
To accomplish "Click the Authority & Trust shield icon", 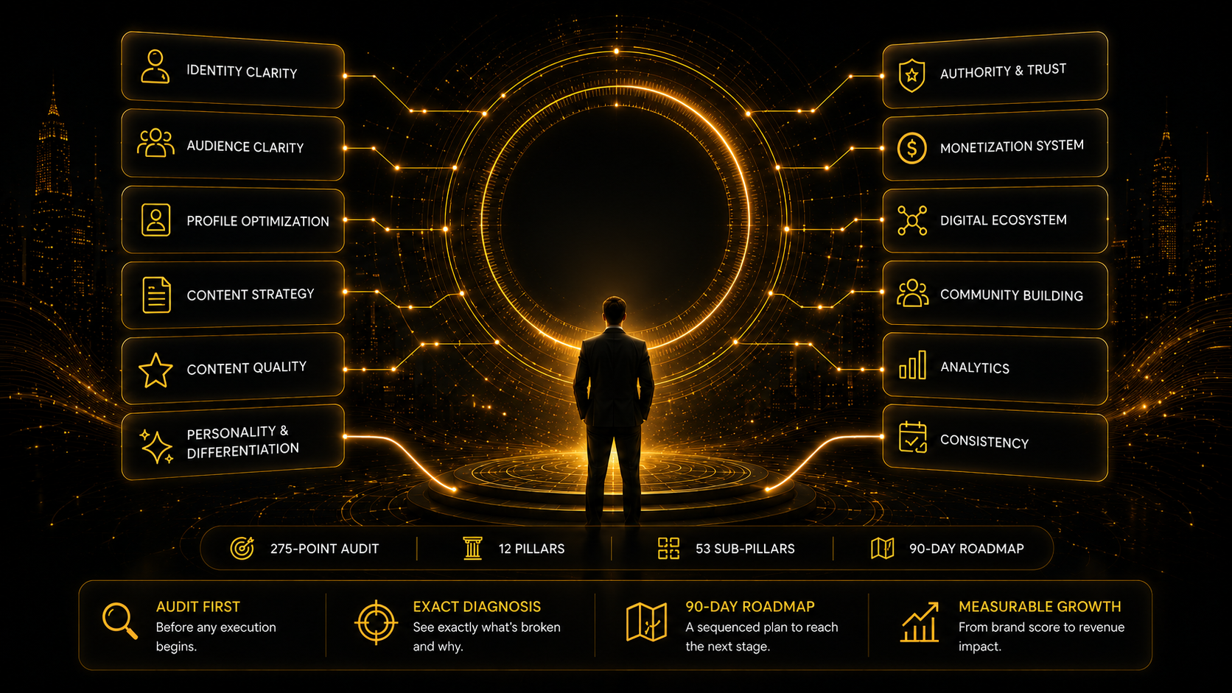I will [912, 75].
